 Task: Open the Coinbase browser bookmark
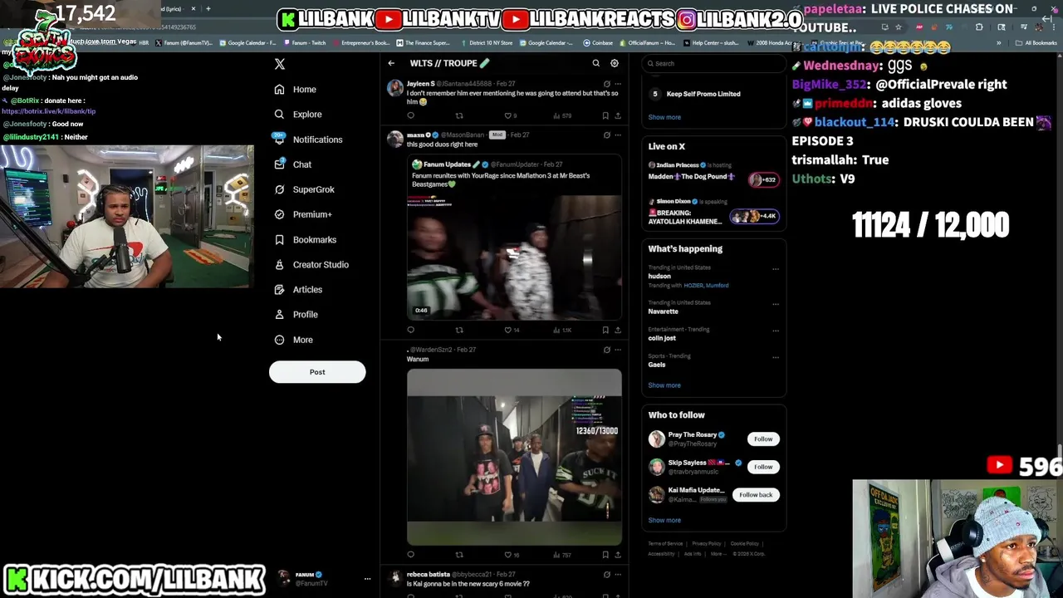(x=598, y=43)
